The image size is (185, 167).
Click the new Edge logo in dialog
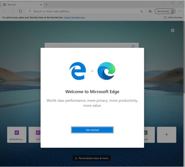coord(106,71)
